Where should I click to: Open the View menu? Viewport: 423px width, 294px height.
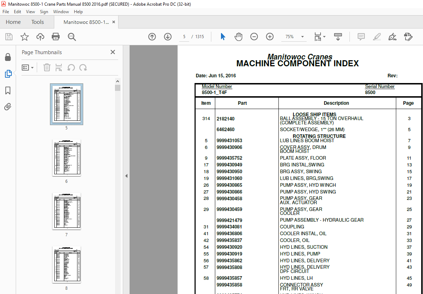30,11
